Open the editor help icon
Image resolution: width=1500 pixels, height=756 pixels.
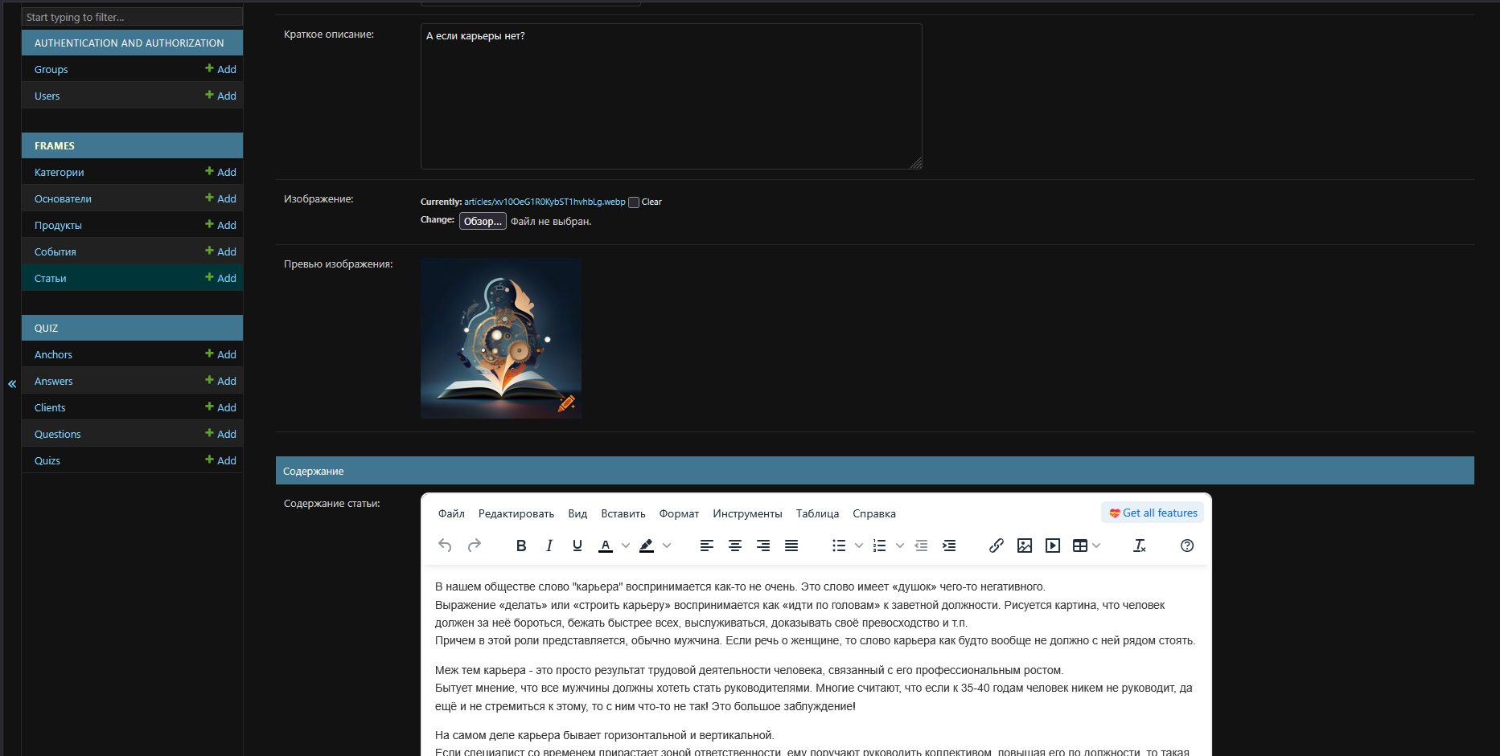1186,546
